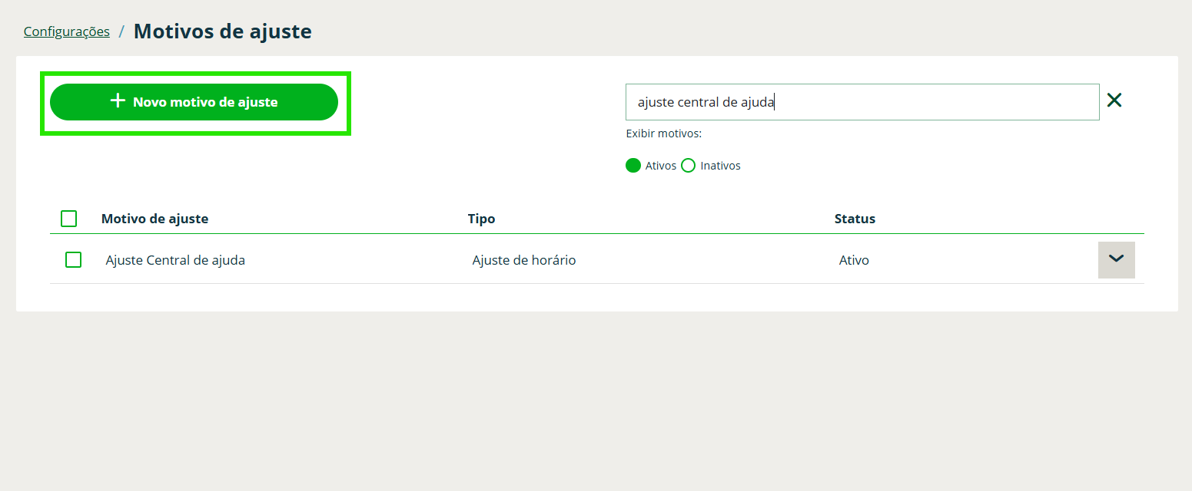This screenshot has width=1192, height=491.
Task: Click the Exibir motivos filter label
Action: 663,133
